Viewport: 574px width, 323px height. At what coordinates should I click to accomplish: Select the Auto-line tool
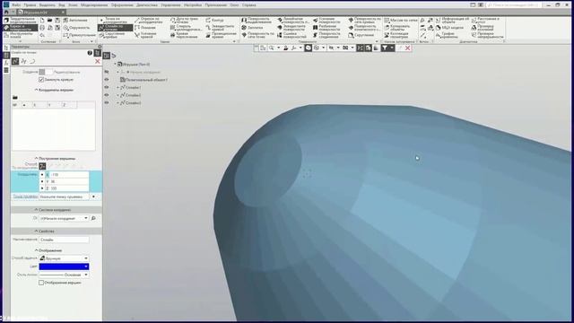pyautogui.click(x=75, y=20)
